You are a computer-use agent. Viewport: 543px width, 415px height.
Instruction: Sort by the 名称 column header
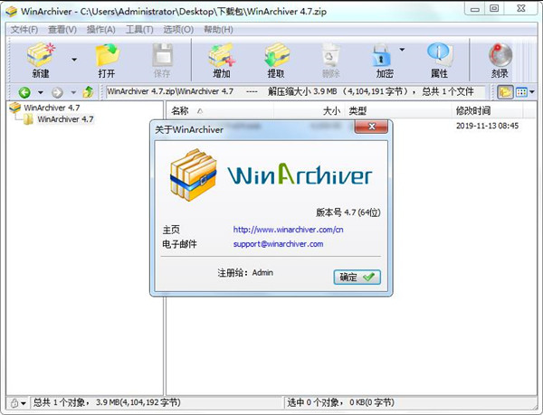coord(220,111)
